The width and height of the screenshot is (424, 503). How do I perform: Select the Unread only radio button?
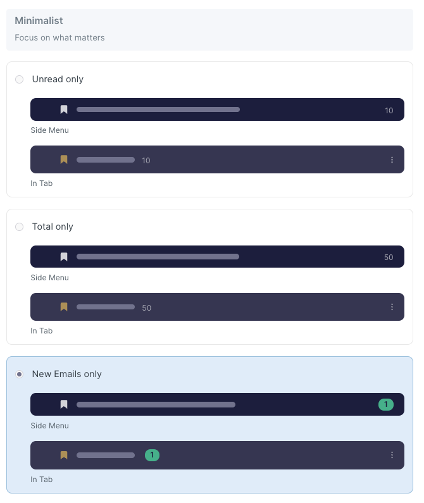coord(20,79)
